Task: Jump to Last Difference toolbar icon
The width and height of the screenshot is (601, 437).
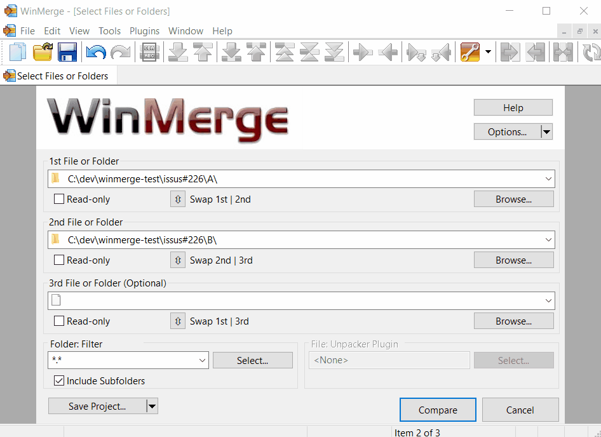Action: point(334,51)
